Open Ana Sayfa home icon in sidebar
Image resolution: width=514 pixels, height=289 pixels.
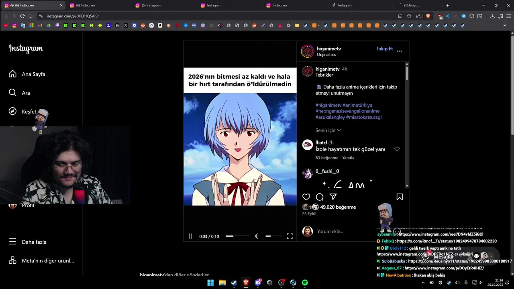coord(12,74)
